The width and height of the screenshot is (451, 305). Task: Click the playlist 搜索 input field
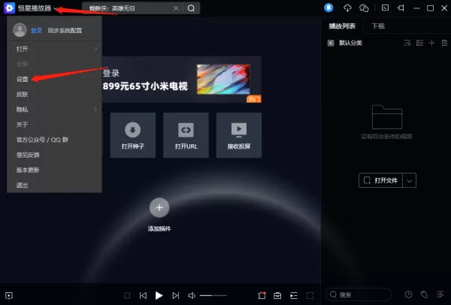click(359, 294)
